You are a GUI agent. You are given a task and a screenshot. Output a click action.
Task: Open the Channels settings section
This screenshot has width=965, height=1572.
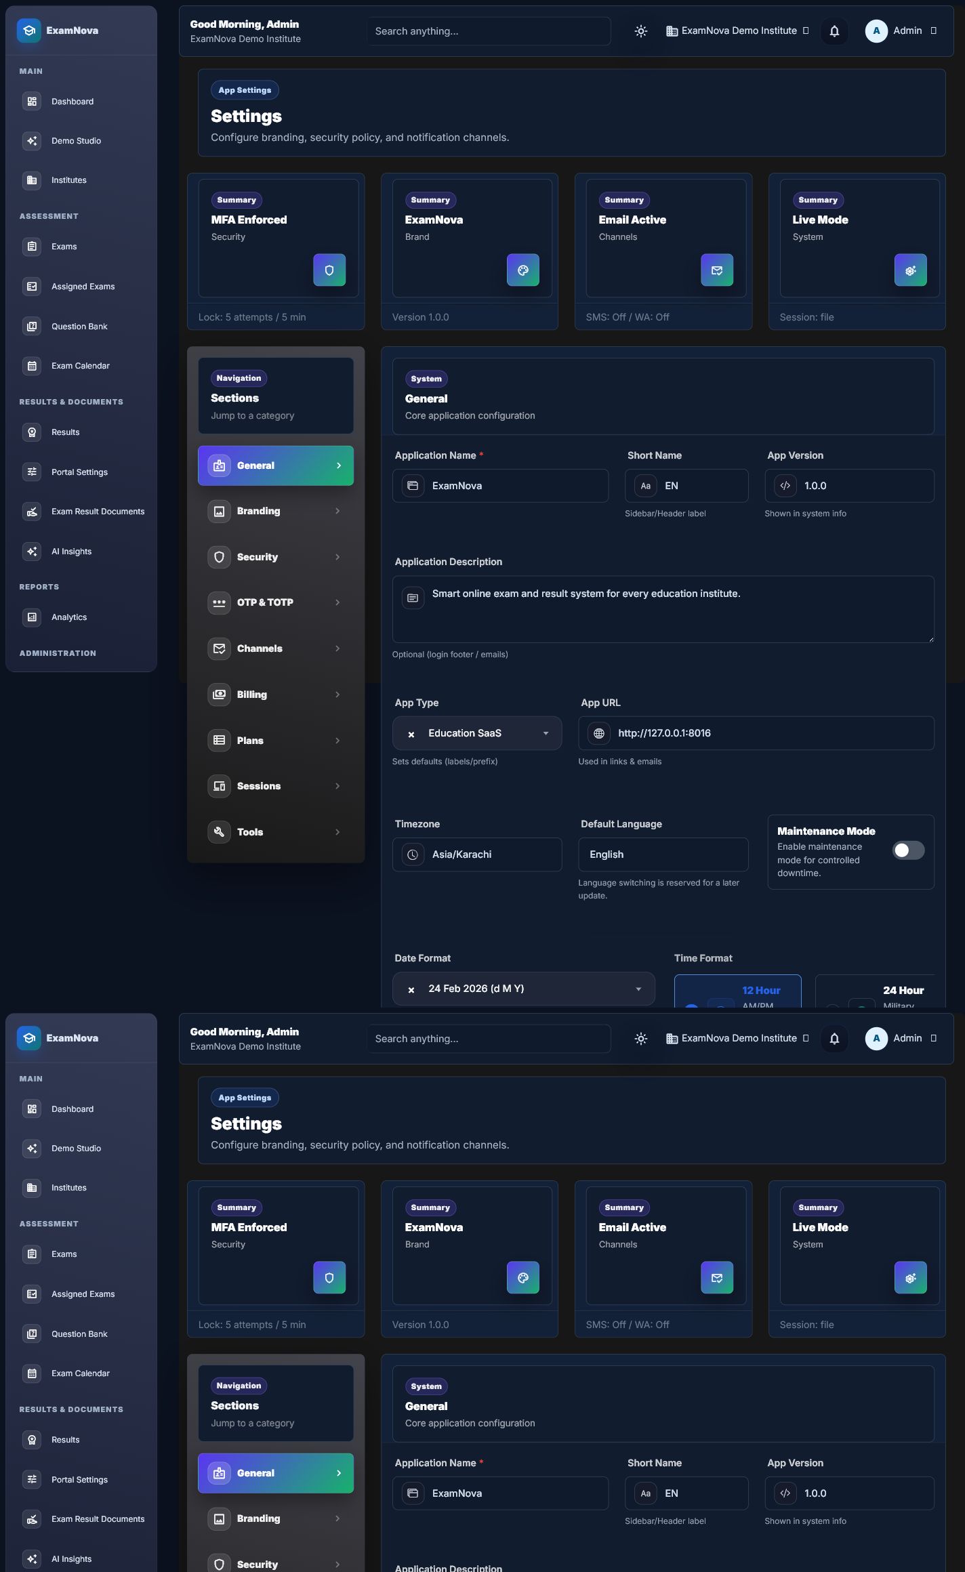coord(276,648)
